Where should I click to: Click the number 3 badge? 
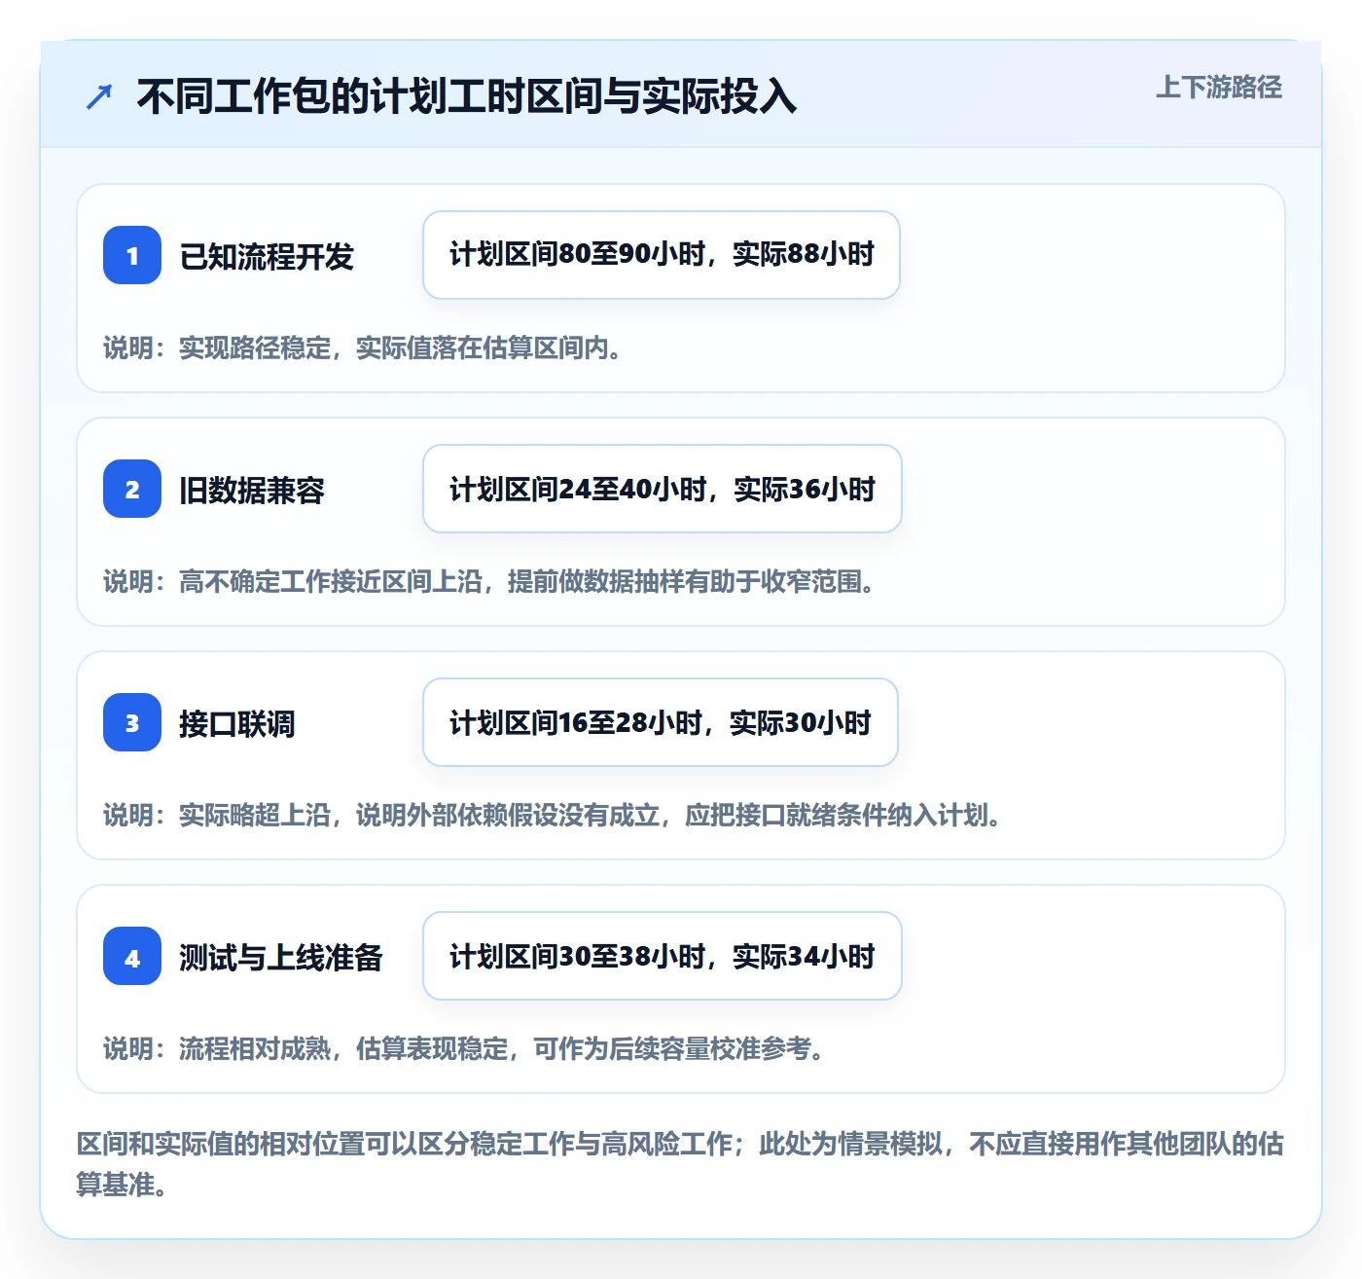132,722
